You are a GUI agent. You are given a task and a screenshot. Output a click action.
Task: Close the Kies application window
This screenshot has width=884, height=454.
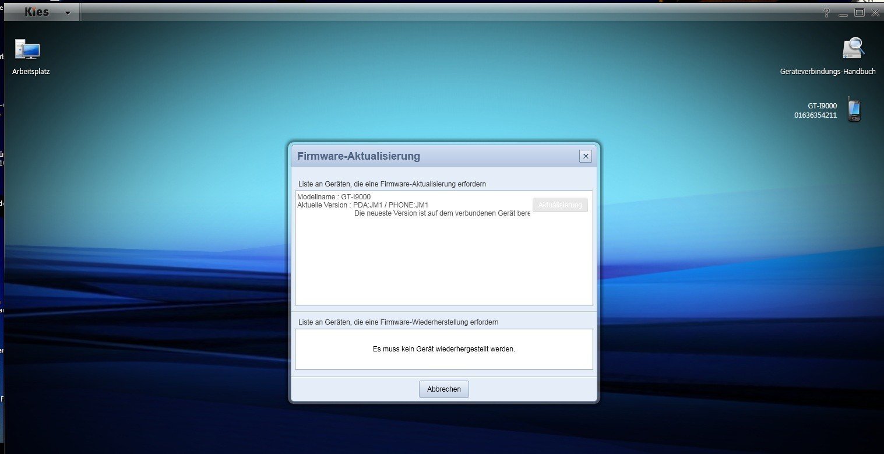(x=875, y=13)
